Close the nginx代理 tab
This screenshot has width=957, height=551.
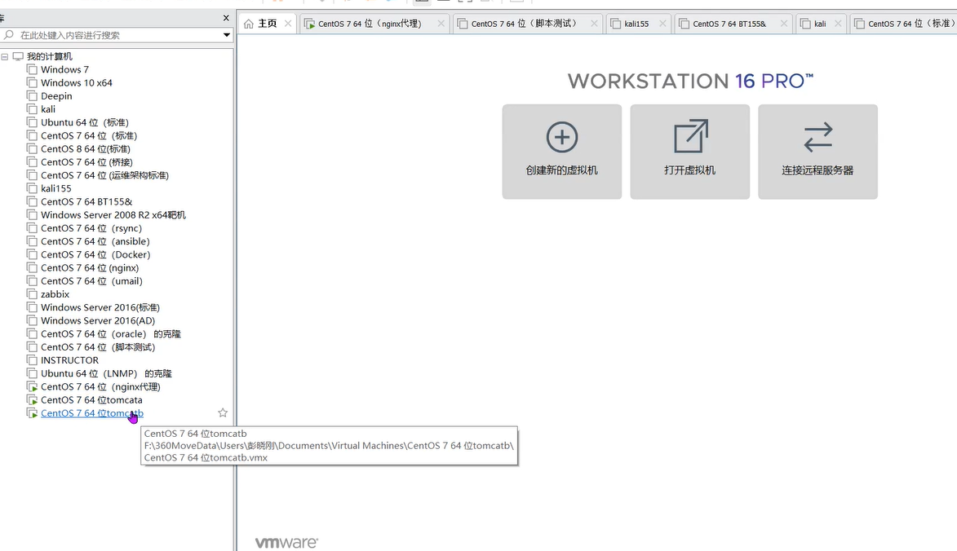point(441,23)
